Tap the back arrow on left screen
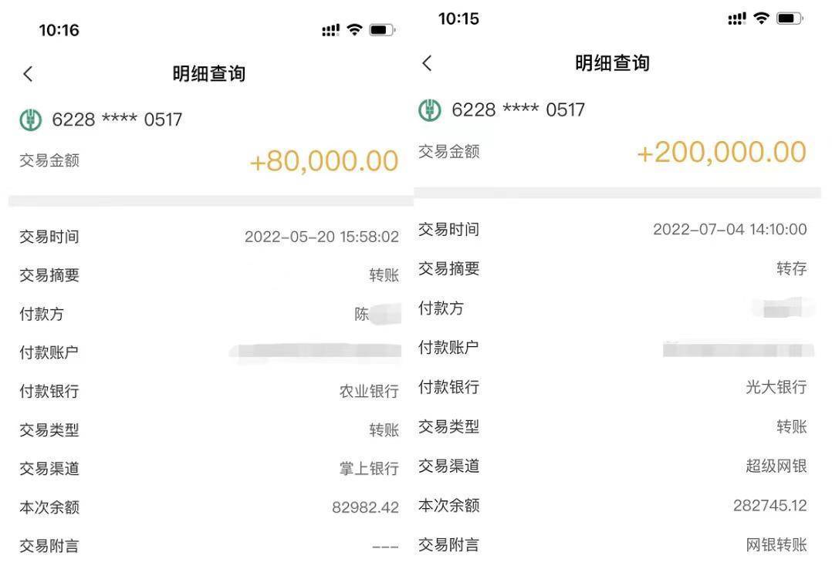 point(28,74)
